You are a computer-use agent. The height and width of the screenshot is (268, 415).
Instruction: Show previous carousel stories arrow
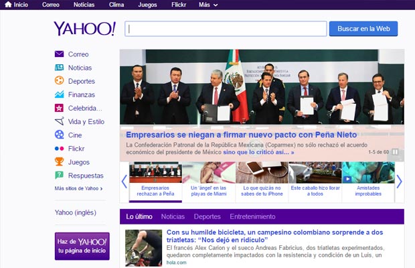pos(124,182)
